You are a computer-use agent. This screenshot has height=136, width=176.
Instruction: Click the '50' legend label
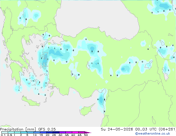86,135
